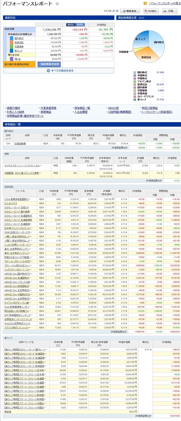This screenshot has width=181, height=421.
Task: Open the 実現損益 link
Action: [46, 112]
